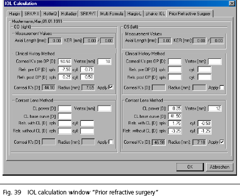240x196 pixels.
Task: Uncheck Apply for OS Contact Lens Method
Action: coord(222,142)
